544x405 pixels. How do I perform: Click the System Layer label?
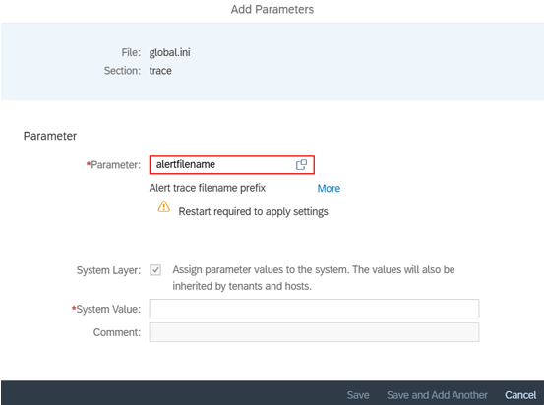point(108,270)
